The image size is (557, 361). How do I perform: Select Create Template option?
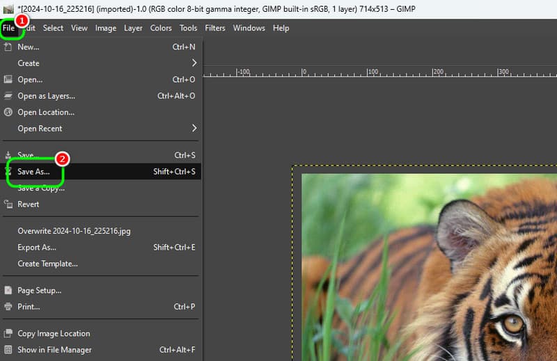(47, 264)
